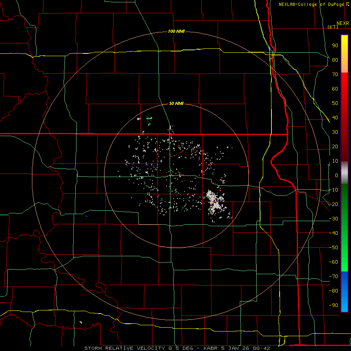Viewport: 351px width, 351px height.
Task: Click the [KT] units label
Action: click(x=333, y=27)
